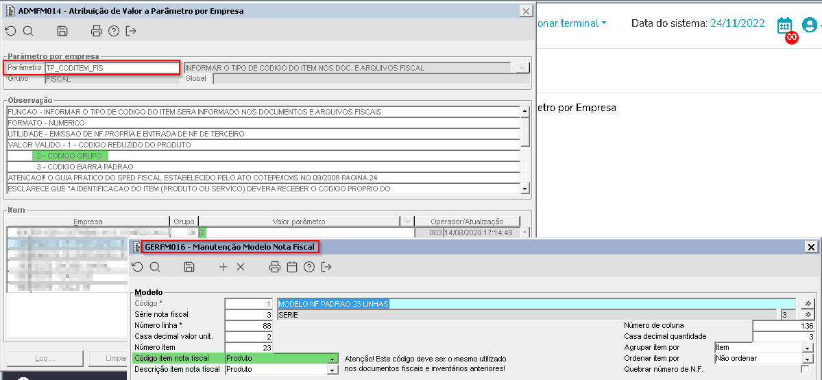
Task: Click the Global field in ADMFM014
Action: click(371, 80)
